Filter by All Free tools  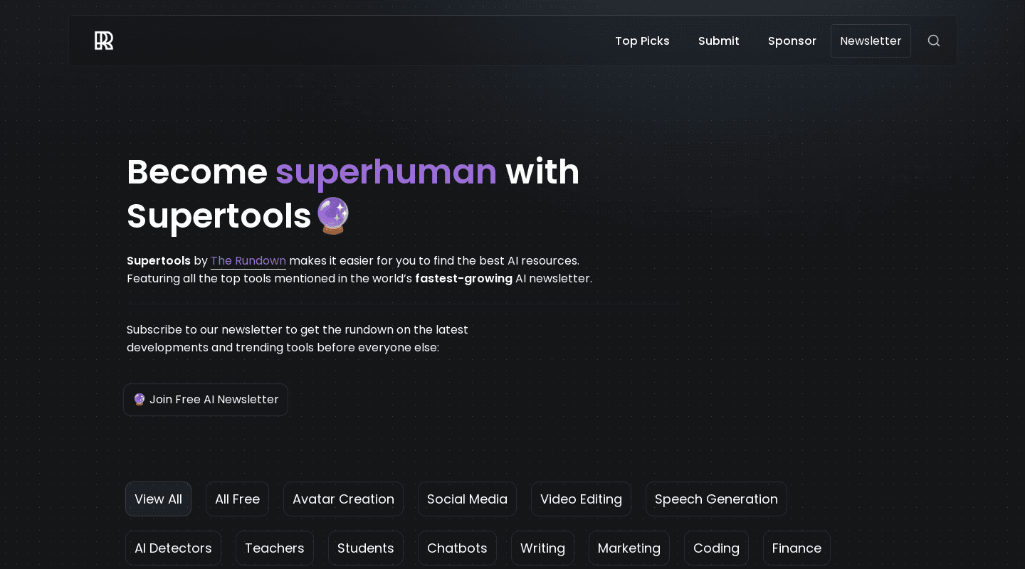click(x=237, y=499)
